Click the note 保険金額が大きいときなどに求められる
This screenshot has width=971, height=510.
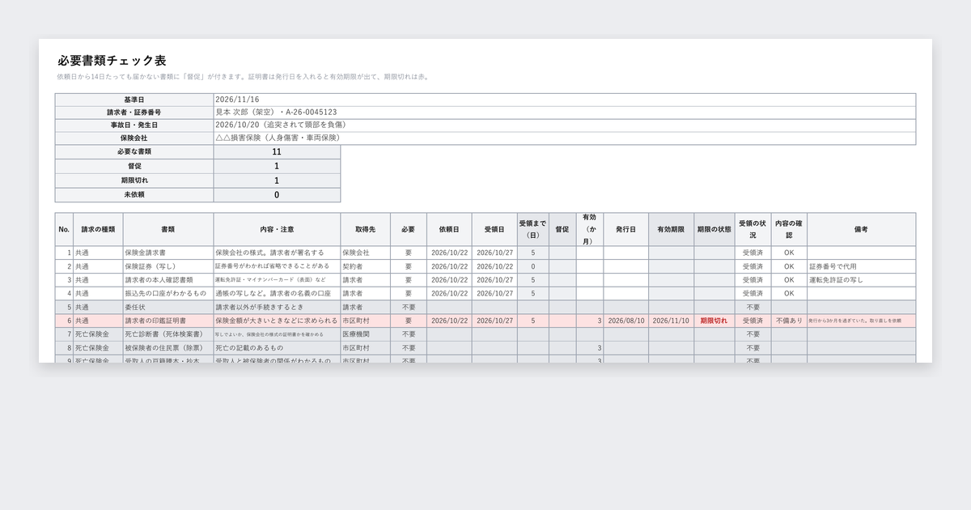coord(277,321)
